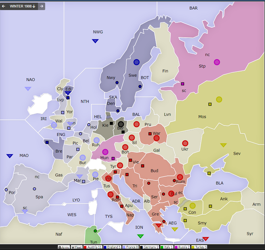This screenshot has height=250, width=265.
Task: Advance to the next game phase
Action: (x=41, y=6)
